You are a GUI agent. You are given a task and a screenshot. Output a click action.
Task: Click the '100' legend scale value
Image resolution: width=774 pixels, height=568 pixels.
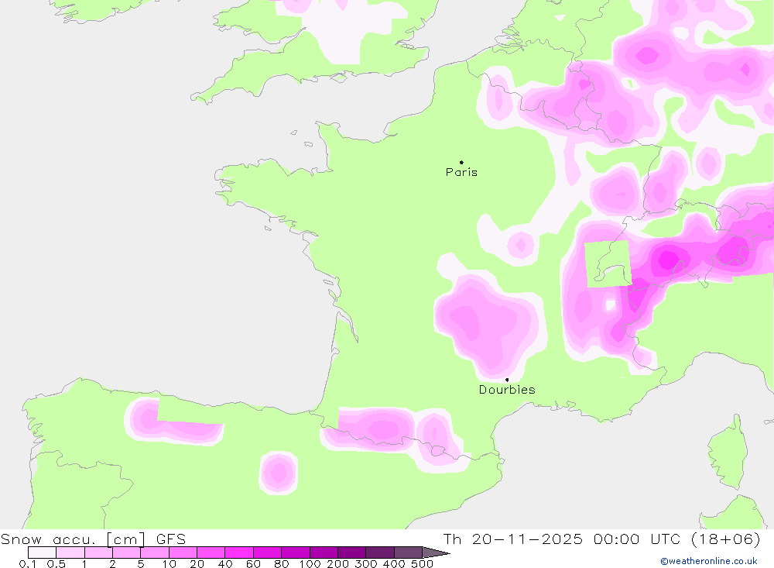pyautogui.click(x=310, y=563)
